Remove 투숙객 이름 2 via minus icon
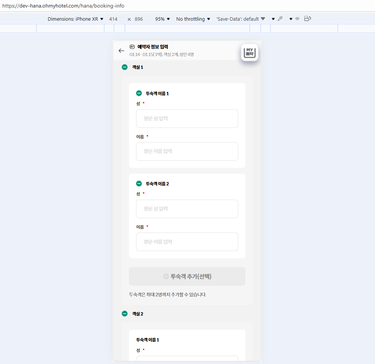Viewport: 375px width, 364px height. pyautogui.click(x=139, y=184)
